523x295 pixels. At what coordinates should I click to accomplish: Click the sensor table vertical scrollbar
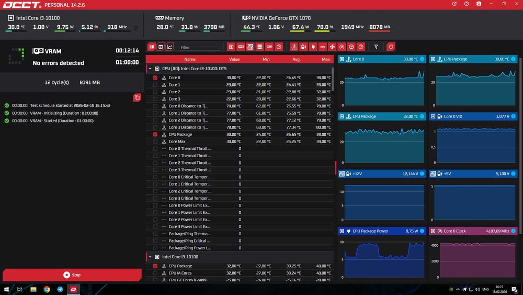[x=333, y=79]
